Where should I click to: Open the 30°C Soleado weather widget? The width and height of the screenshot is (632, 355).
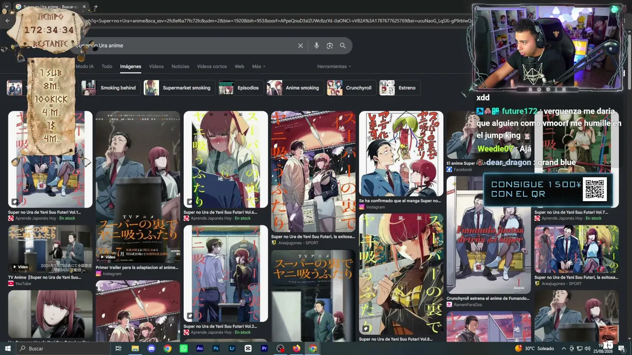coord(534,349)
